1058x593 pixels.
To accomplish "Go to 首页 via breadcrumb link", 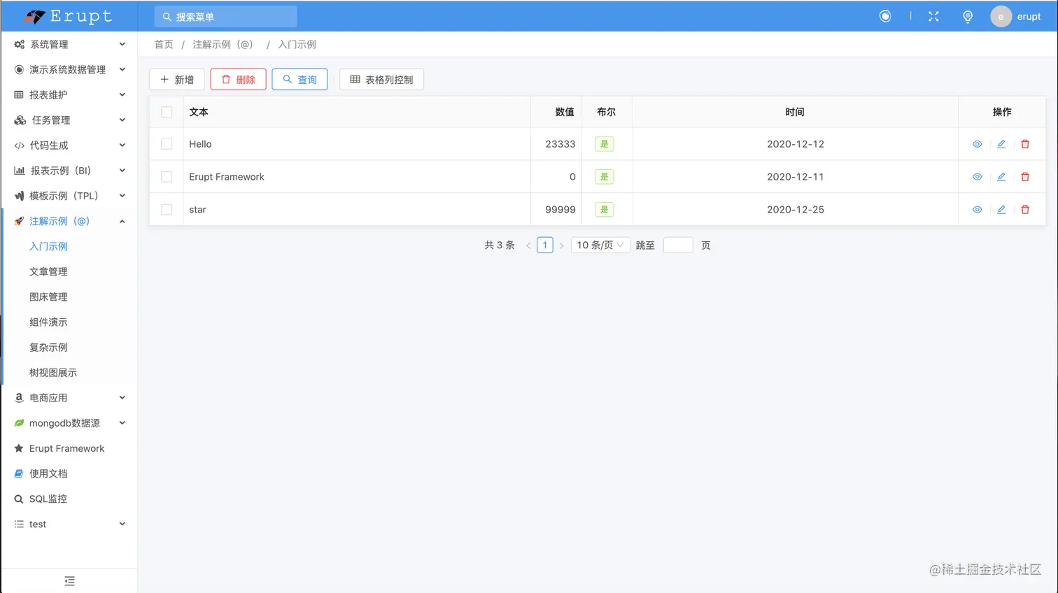I will point(164,44).
